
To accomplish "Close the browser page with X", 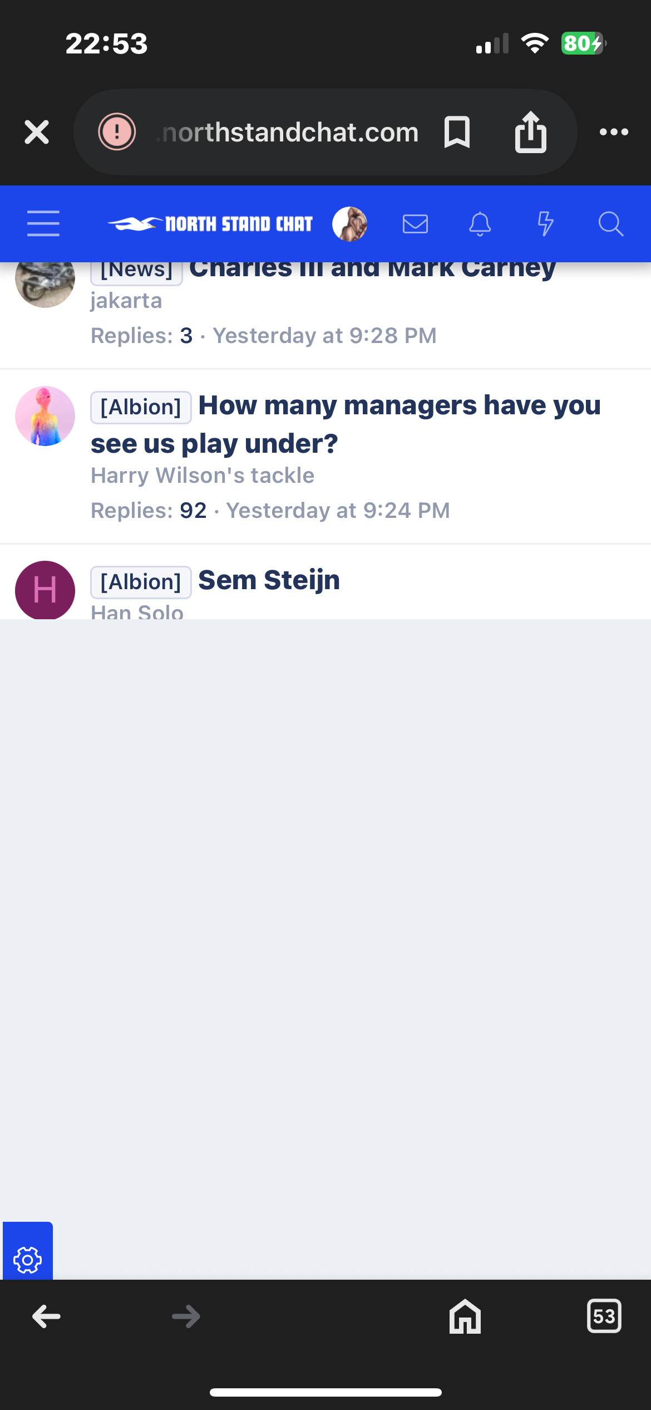I will tap(37, 132).
